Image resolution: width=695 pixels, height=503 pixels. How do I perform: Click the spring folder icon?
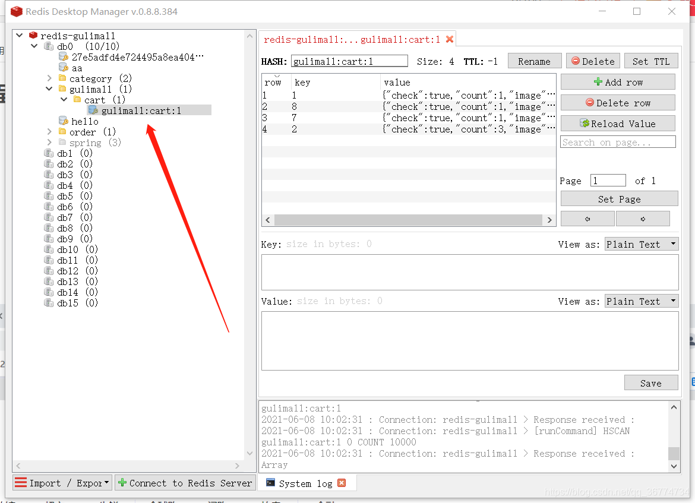click(x=62, y=143)
